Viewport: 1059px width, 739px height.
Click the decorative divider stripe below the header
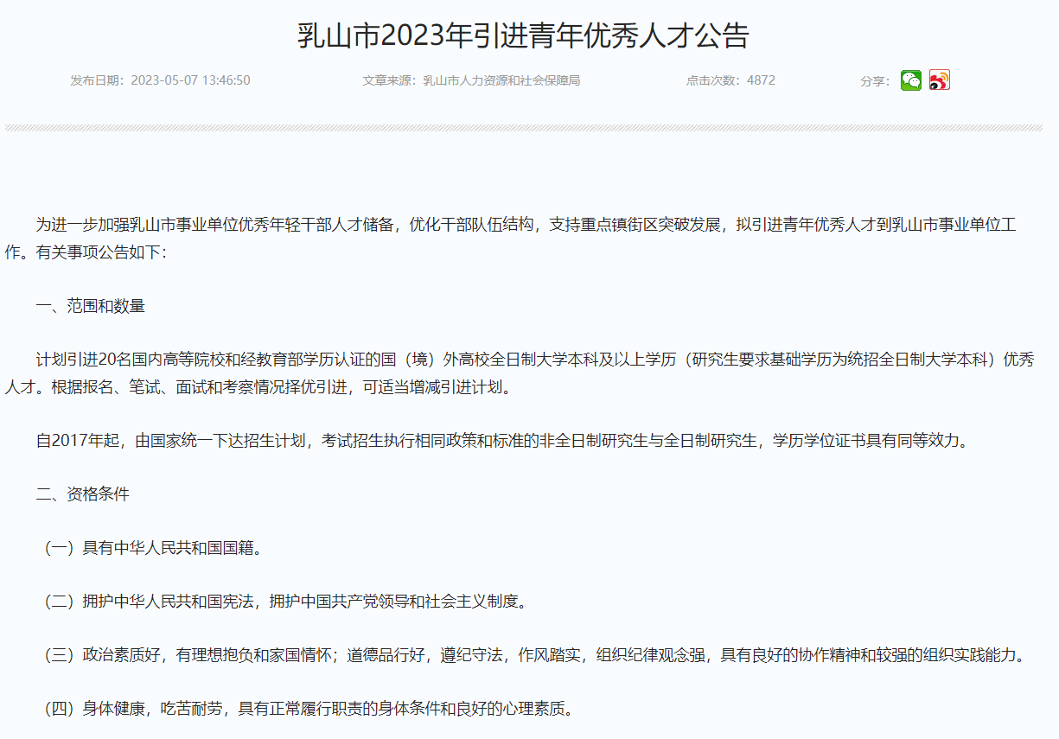click(x=529, y=128)
